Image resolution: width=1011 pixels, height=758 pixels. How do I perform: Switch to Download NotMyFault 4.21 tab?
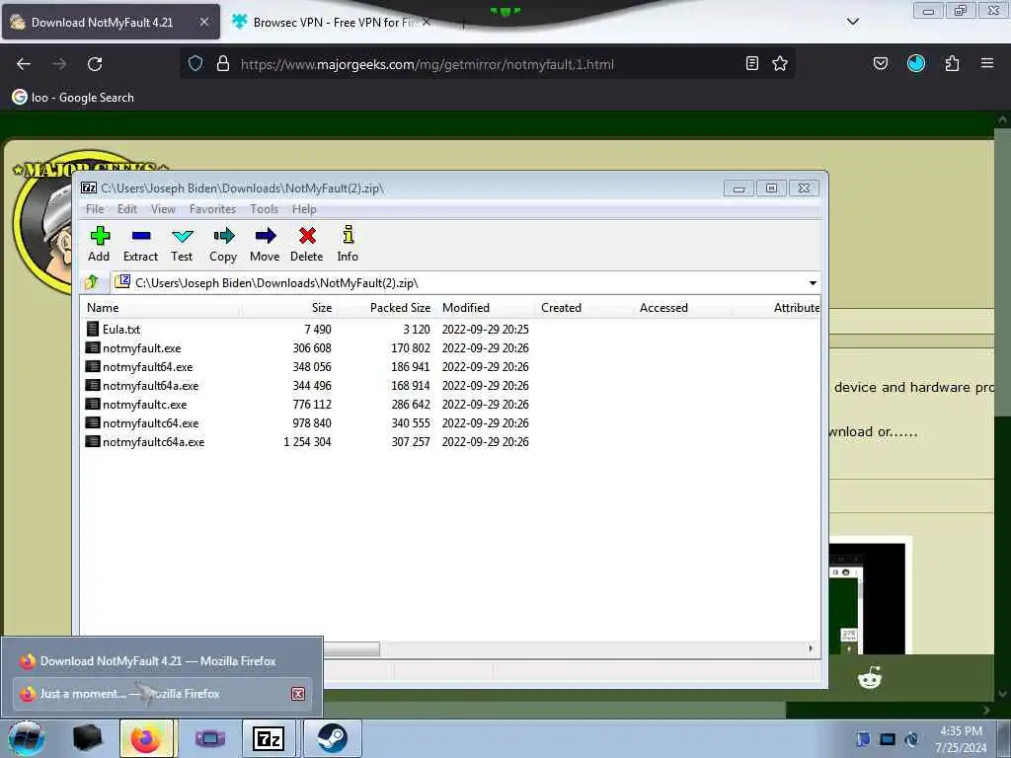[111, 22]
